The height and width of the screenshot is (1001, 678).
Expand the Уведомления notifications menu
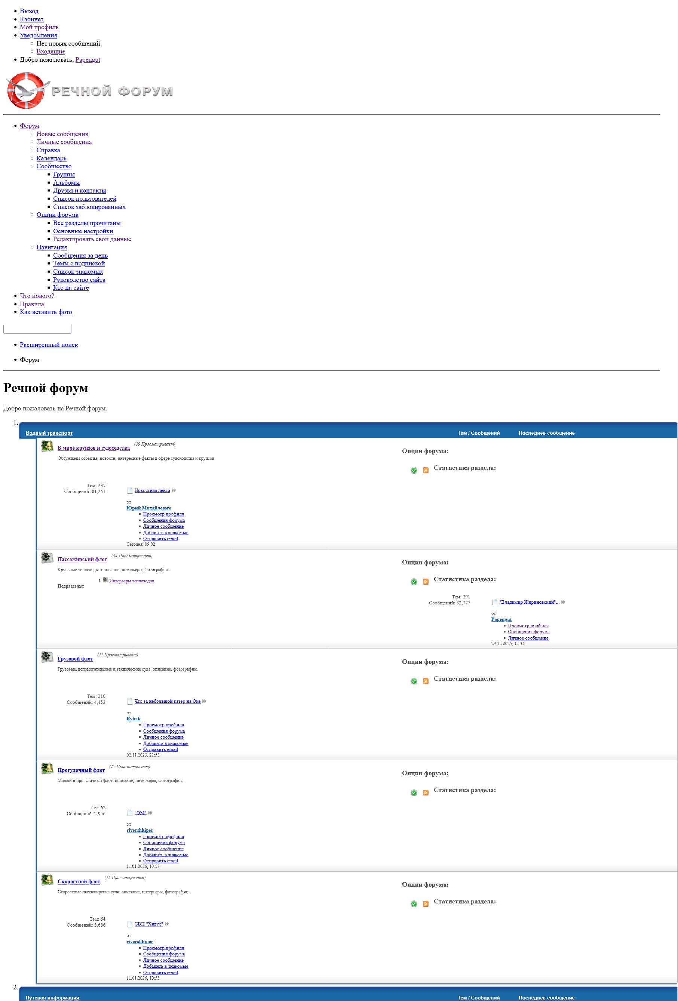pyautogui.click(x=39, y=35)
